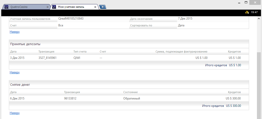Click the Учетная запись пользователя label
This screenshot has height=119, width=262.
(30, 19)
